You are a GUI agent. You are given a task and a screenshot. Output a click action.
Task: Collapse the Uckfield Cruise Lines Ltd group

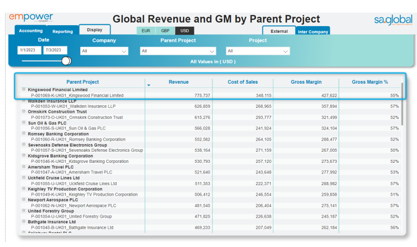point(24,177)
